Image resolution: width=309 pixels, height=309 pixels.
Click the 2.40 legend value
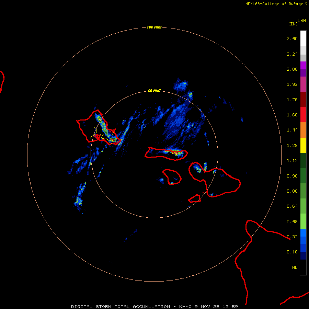(292, 38)
